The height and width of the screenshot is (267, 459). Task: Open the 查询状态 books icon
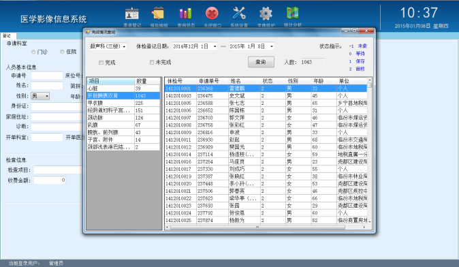[x=186, y=14]
